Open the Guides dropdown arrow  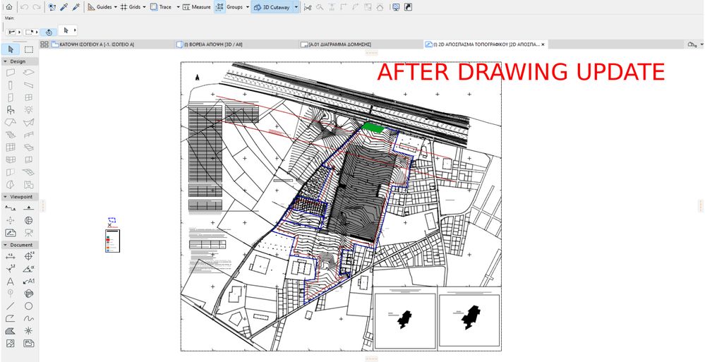pyautogui.click(x=116, y=7)
